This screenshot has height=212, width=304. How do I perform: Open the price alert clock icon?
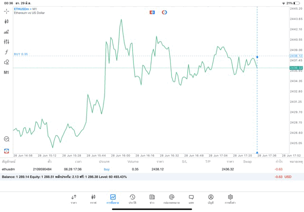point(7,139)
